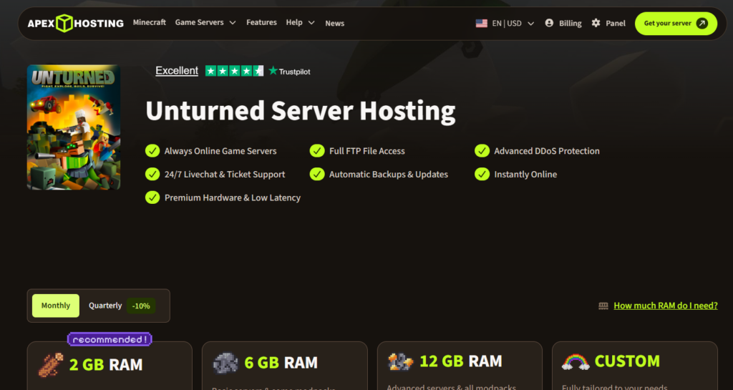Select Monthly billing period

pyautogui.click(x=56, y=306)
